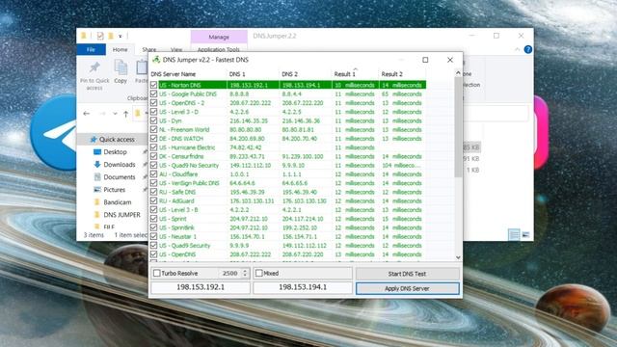Open recent locations dropdown in Explorer
The height and width of the screenshot is (347, 617).
tap(115, 114)
